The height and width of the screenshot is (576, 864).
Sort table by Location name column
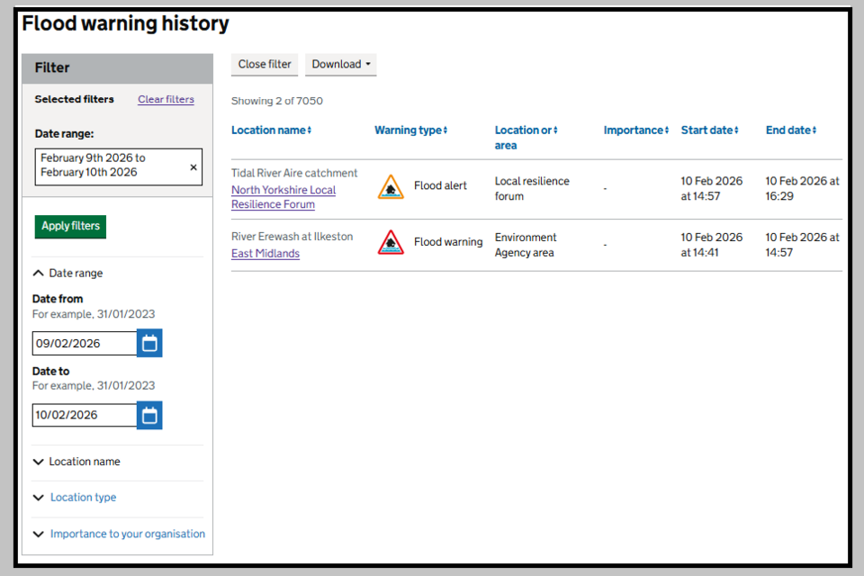pos(271,130)
